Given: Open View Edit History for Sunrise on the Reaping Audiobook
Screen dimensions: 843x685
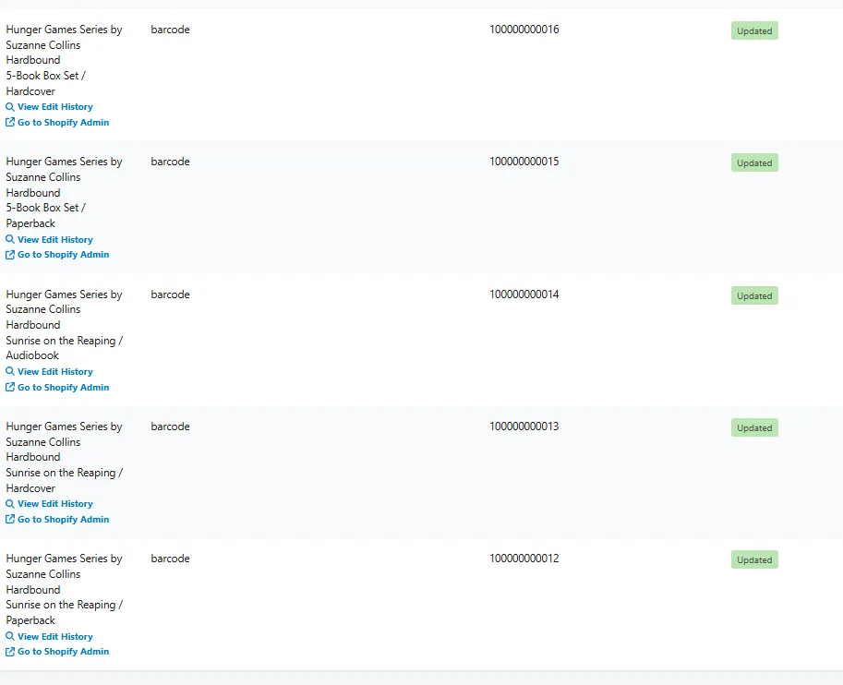Looking at the screenshot, I should pyautogui.click(x=54, y=371).
